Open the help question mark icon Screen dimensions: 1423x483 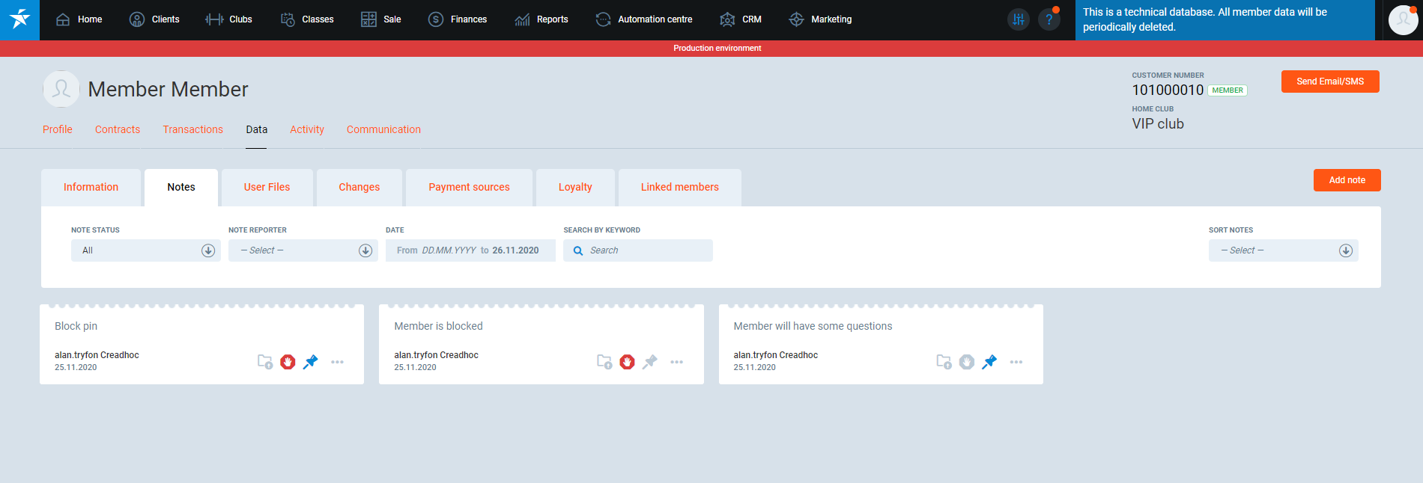coord(1049,20)
